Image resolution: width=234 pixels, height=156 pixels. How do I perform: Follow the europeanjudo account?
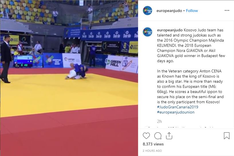pyautogui.click(x=192, y=11)
